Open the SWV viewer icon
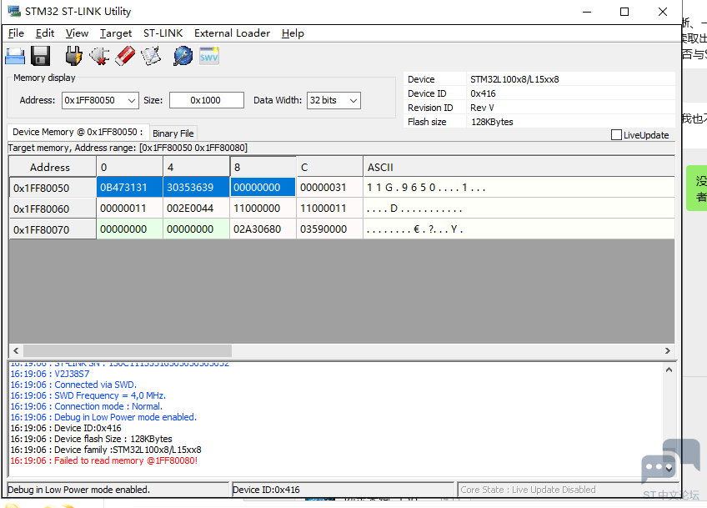707x508 pixels. coord(209,57)
